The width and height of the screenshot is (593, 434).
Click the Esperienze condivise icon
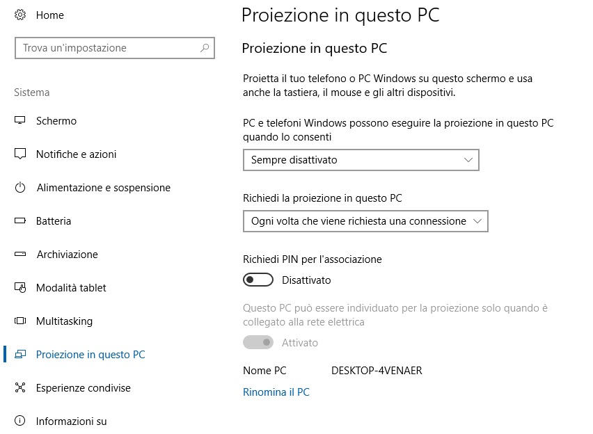click(x=20, y=387)
